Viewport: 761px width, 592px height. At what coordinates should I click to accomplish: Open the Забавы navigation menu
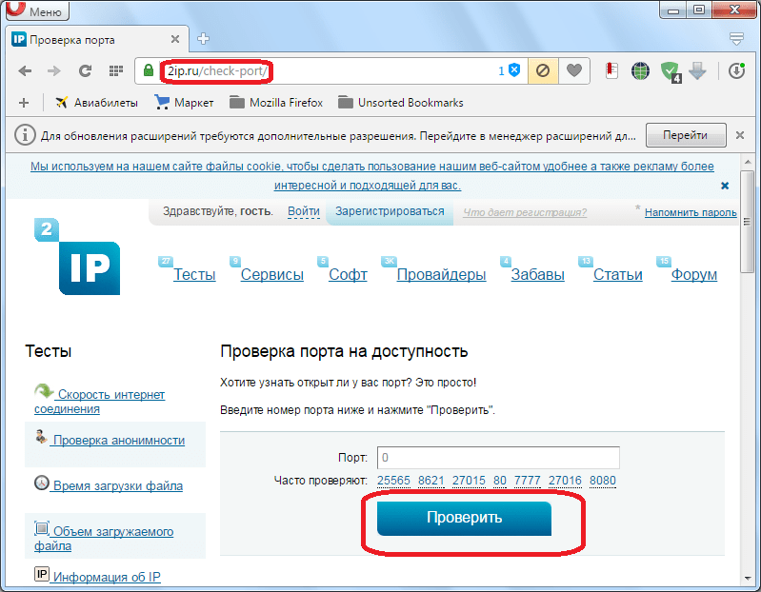[538, 274]
